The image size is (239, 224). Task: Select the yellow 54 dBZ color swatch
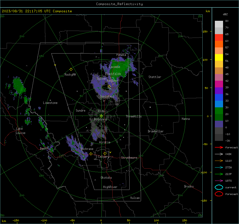pos(219,57)
